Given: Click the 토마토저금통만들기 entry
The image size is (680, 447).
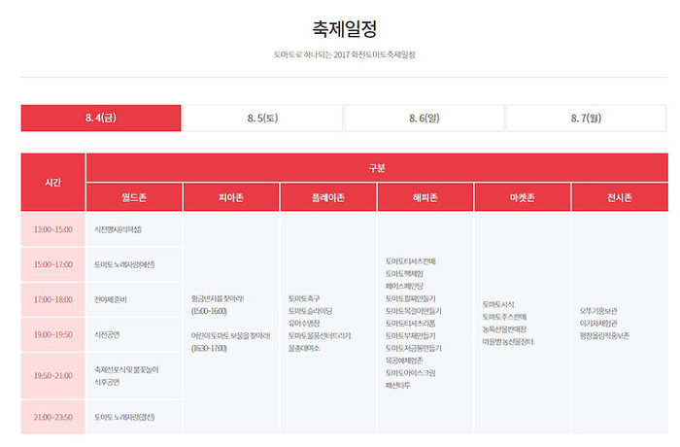Looking at the screenshot, I should [x=414, y=348].
